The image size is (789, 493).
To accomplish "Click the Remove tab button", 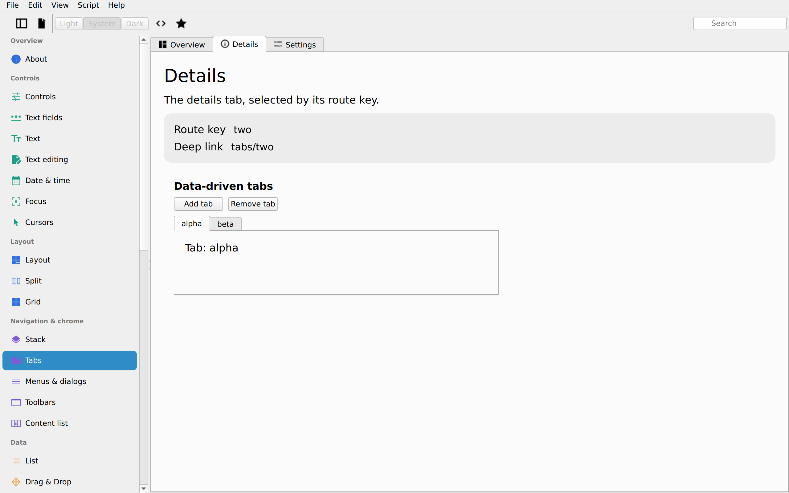I will click(253, 204).
